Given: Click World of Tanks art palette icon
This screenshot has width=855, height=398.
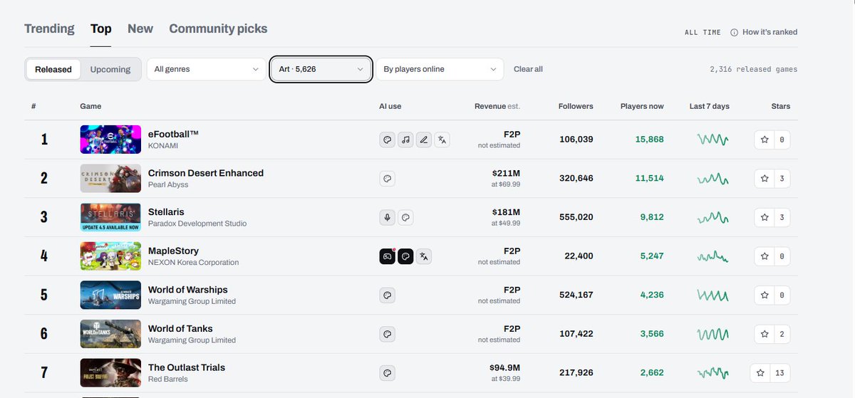Looking at the screenshot, I should coord(387,333).
